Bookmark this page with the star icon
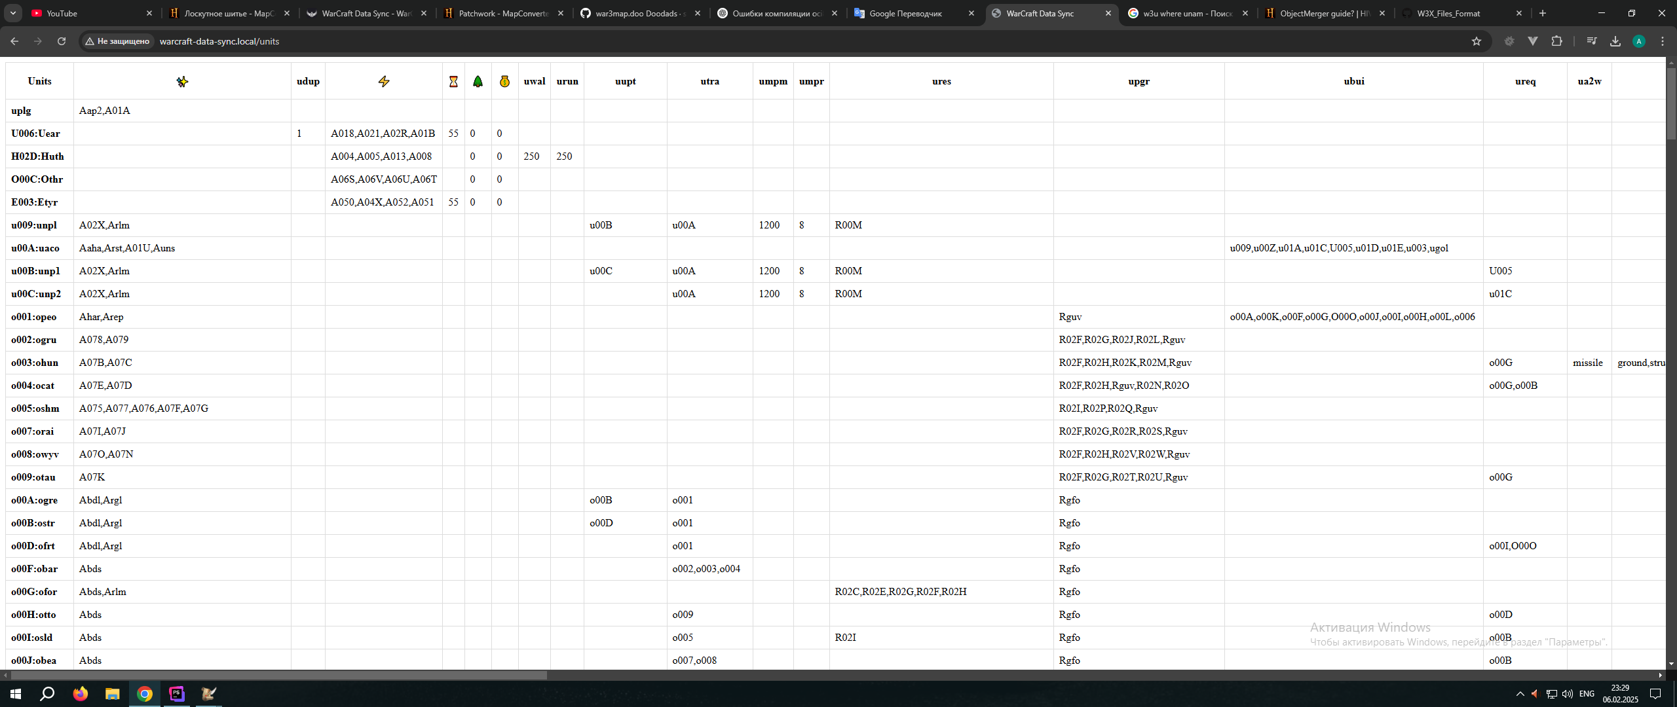The image size is (1677, 707). tap(1476, 41)
